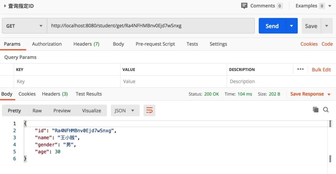
Task: Open the Send button dropdown arrow
Action: (292, 26)
